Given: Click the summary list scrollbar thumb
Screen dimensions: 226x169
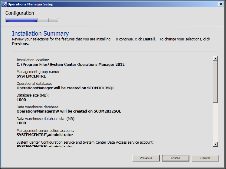Looking at the screenshot, I should coord(215,81).
